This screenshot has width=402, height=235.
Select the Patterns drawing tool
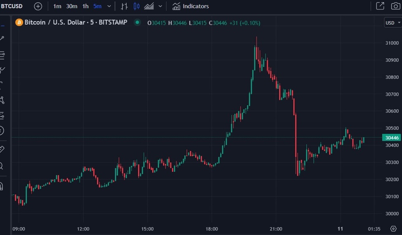tap(2, 100)
